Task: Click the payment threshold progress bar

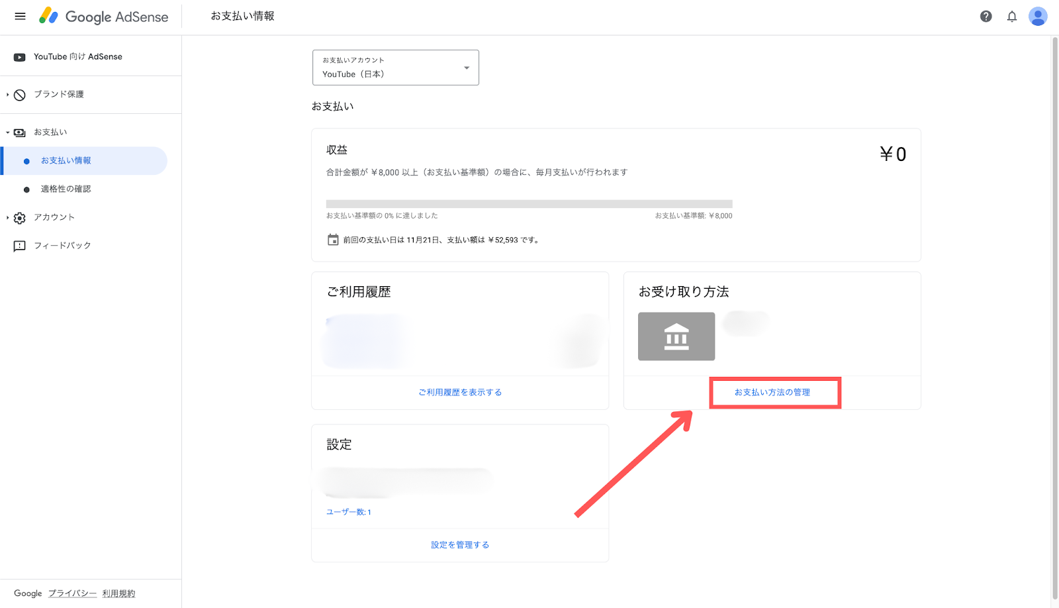Action: pyautogui.click(x=529, y=204)
